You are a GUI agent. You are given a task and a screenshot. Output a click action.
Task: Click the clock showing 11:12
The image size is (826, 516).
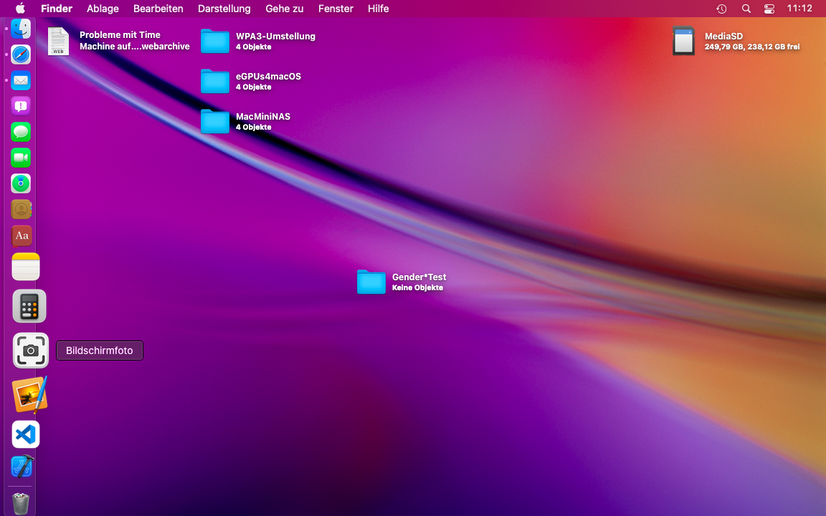coord(799,9)
